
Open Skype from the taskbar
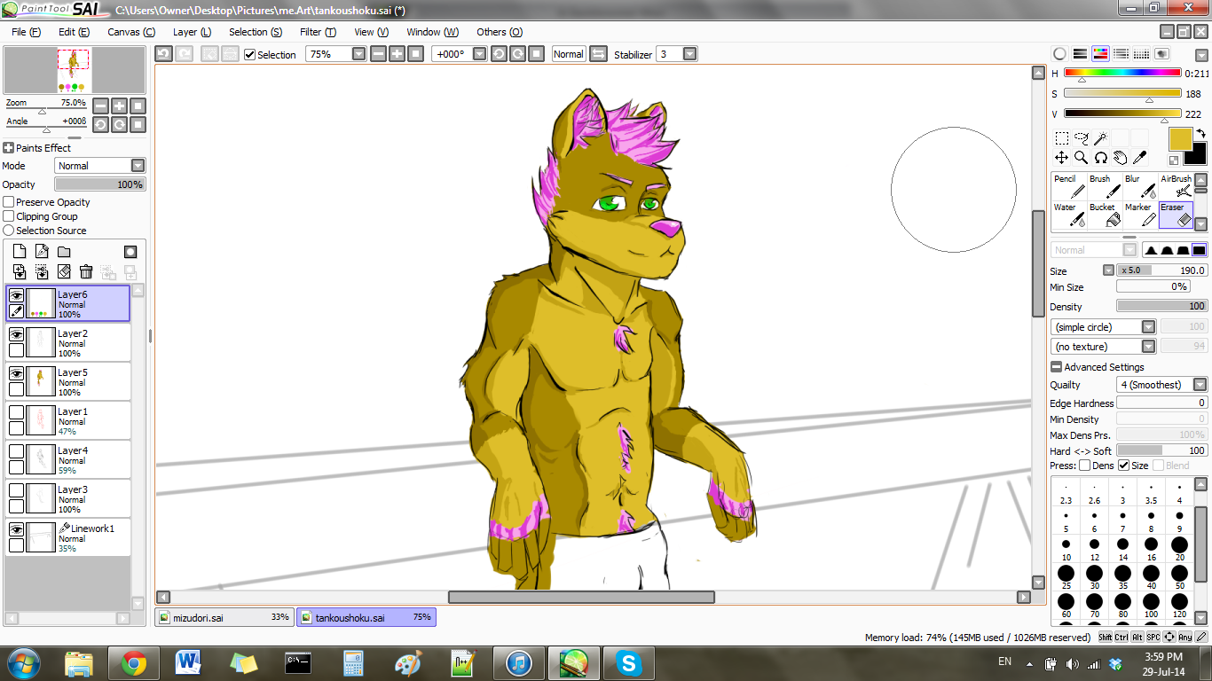click(x=628, y=663)
